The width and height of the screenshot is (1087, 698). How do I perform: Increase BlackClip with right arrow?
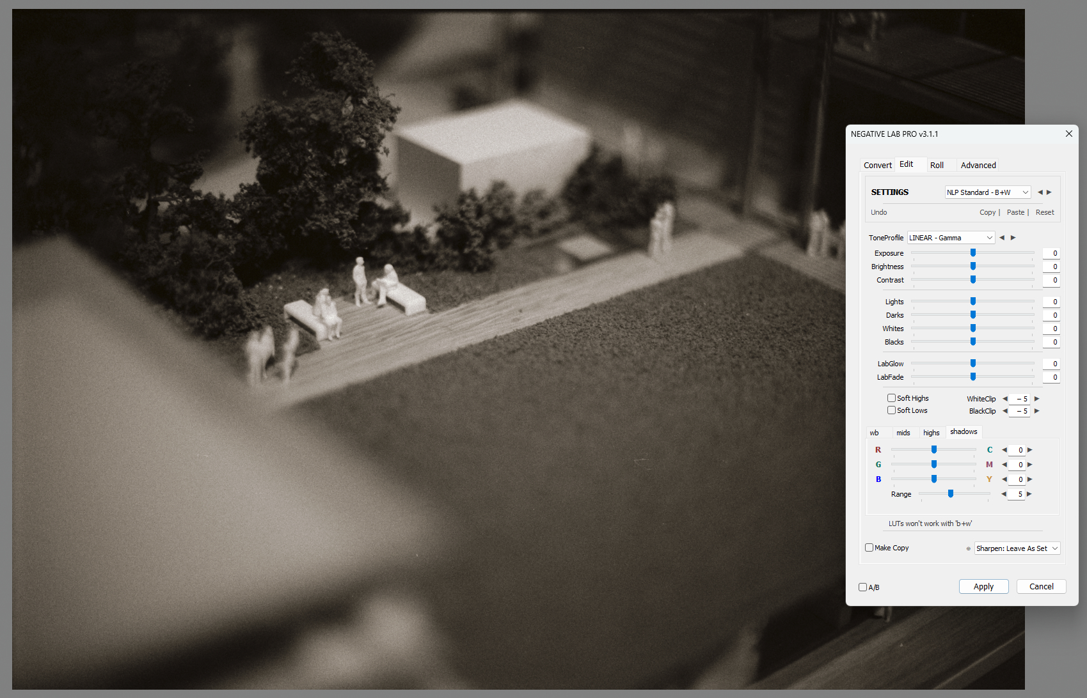point(1037,411)
